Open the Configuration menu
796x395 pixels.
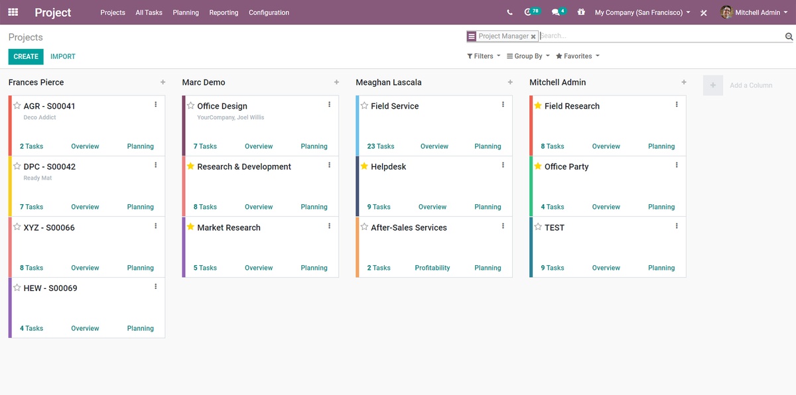pos(269,12)
